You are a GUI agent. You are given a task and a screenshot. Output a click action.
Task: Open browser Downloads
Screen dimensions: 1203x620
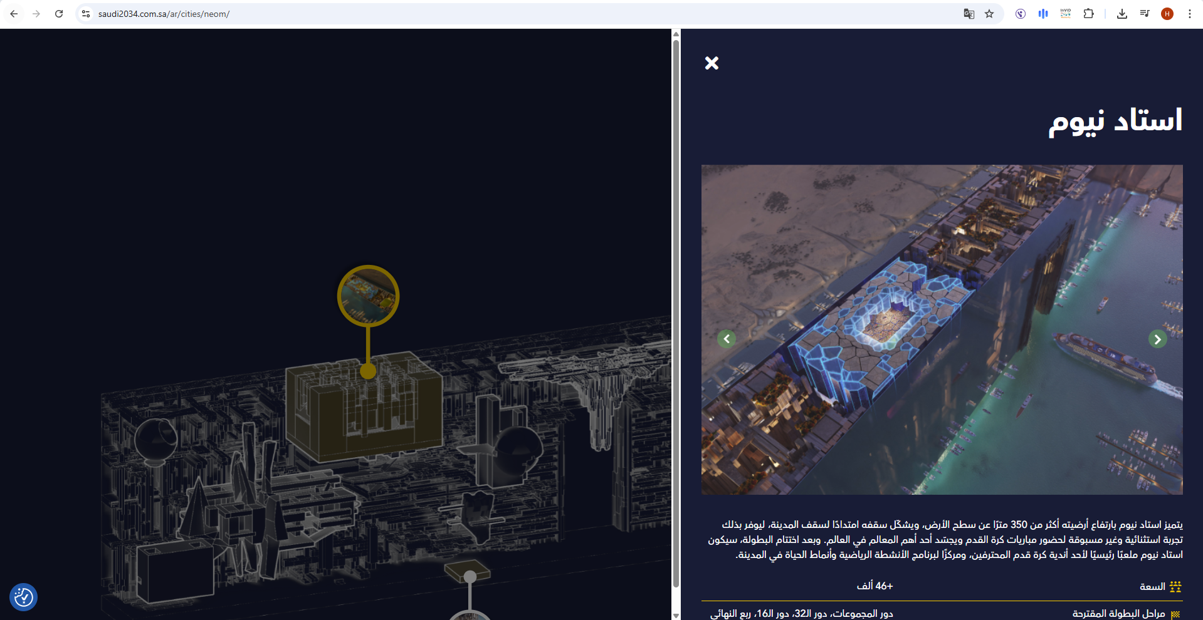coord(1122,14)
